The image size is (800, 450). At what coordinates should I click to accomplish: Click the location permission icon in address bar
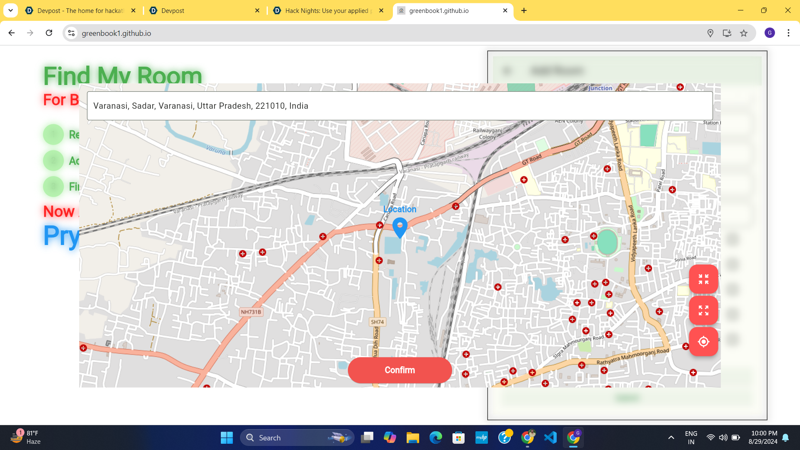tap(710, 33)
